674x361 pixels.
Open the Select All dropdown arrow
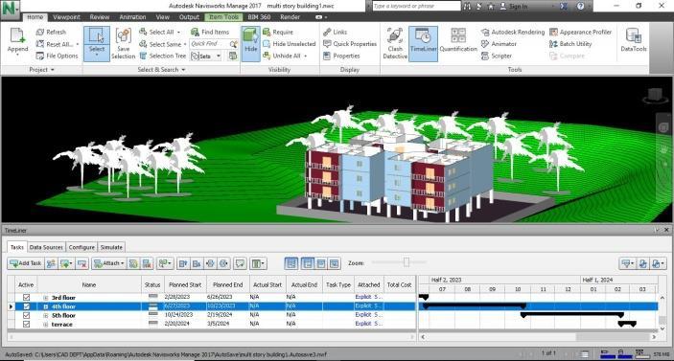[179, 33]
